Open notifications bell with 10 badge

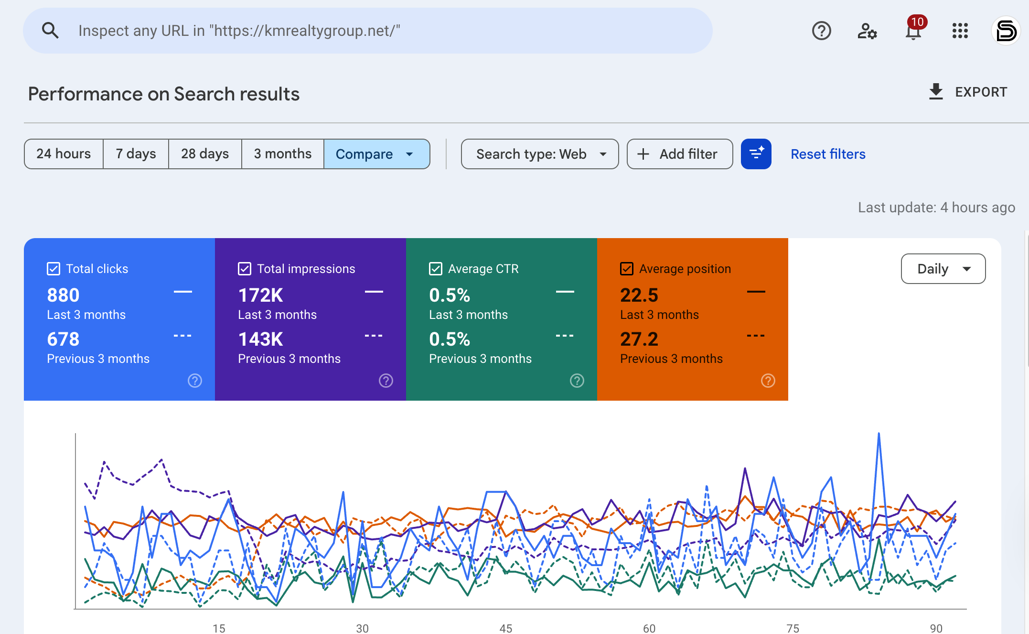coord(913,31)
